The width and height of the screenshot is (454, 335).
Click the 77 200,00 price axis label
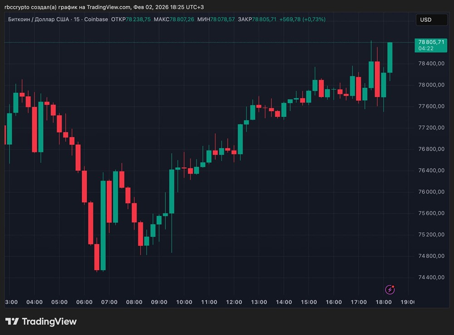coord(431,127)
